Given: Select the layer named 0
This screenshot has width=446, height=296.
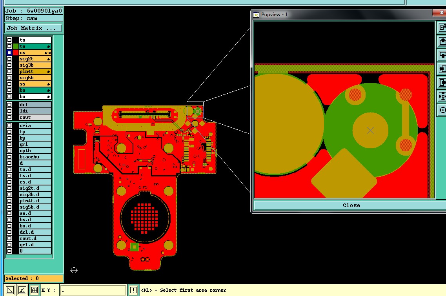Looking at the screenshot, I should [x=35, y=251].
